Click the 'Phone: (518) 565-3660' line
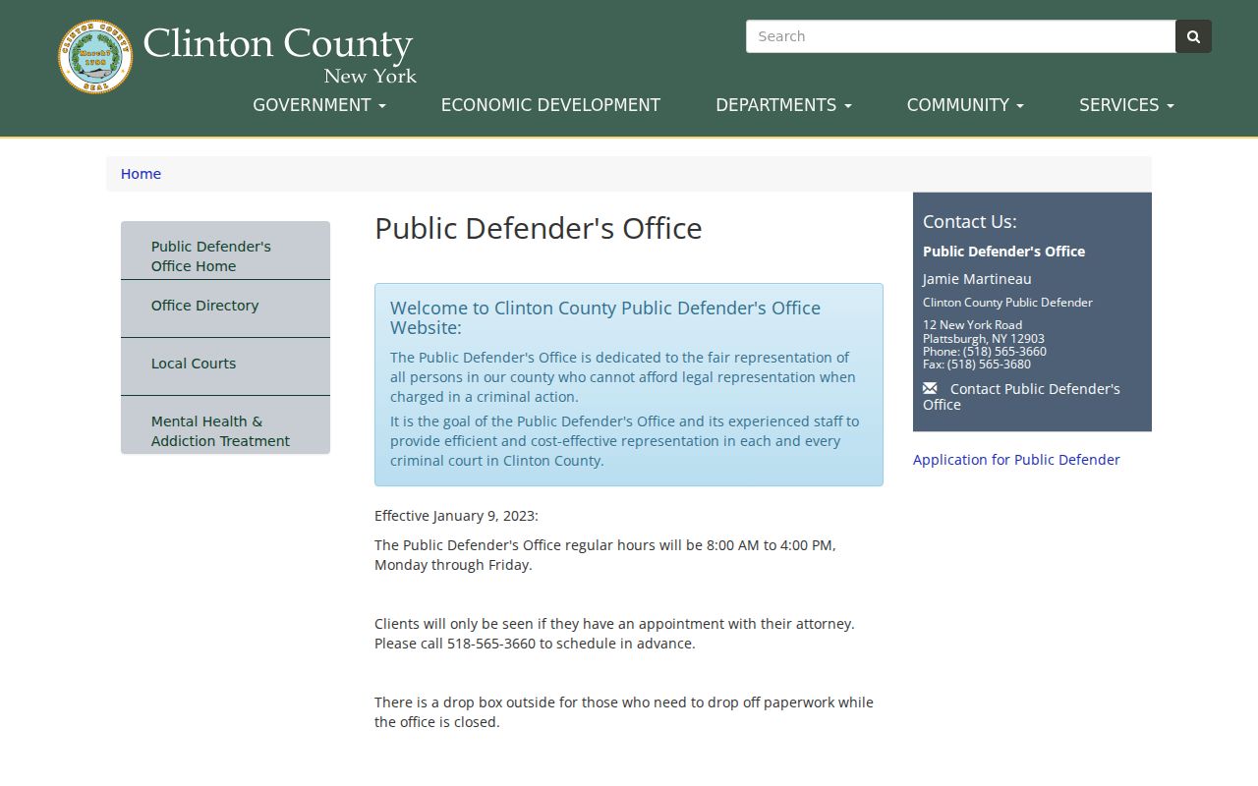 pos(985,351)
